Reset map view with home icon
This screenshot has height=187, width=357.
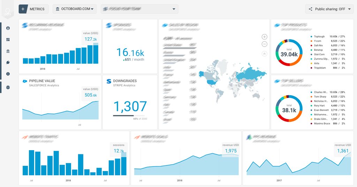pos(264,54)
